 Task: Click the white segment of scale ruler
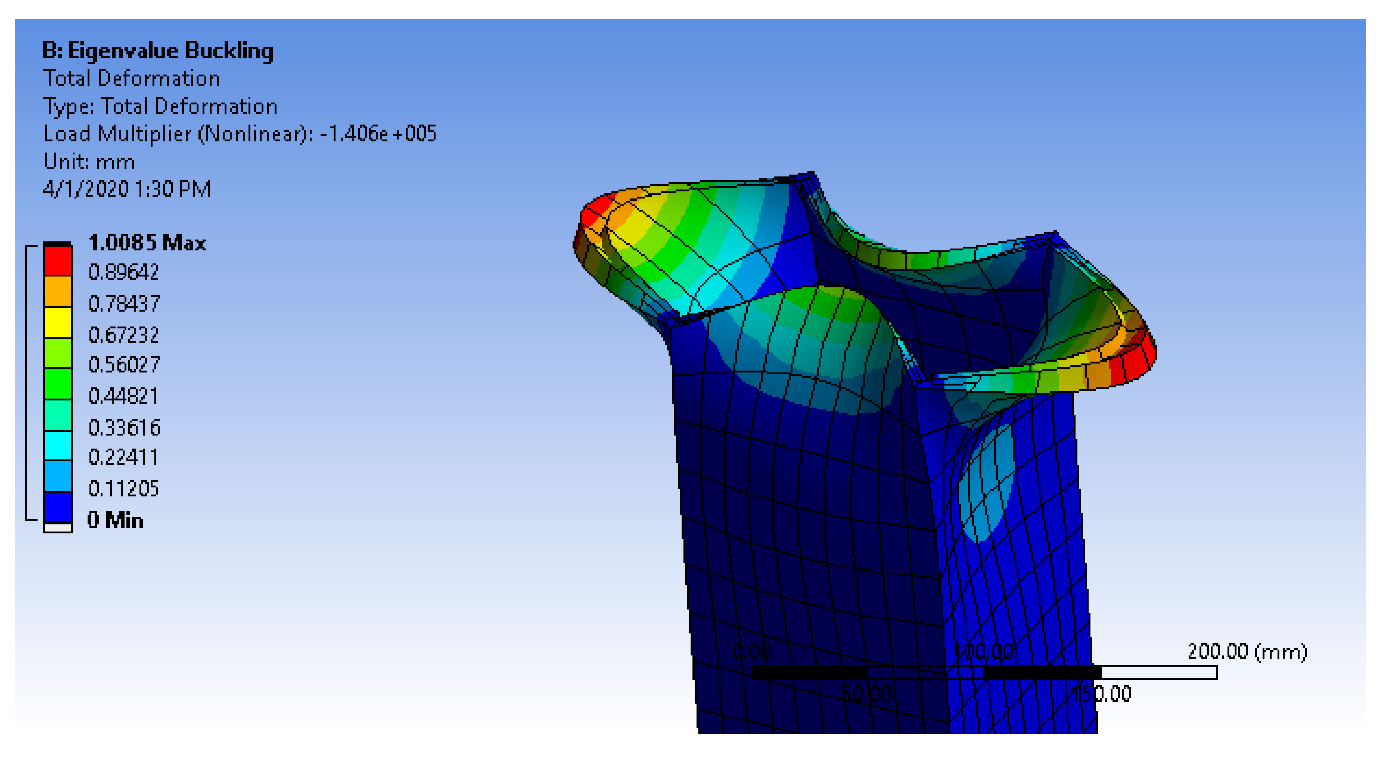coord(1159,672)
